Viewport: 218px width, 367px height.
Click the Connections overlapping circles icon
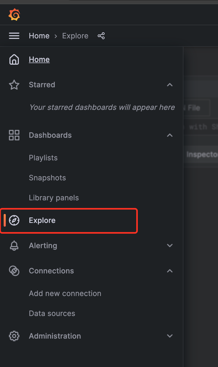[14, 271]
